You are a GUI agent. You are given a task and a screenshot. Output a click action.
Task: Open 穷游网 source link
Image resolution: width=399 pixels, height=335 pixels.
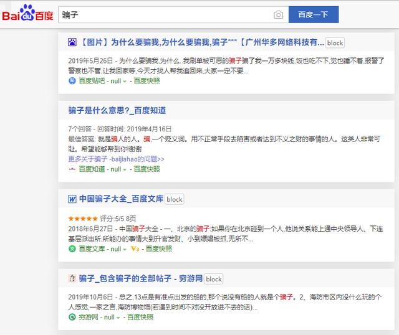point(89,317)
